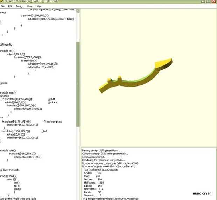Click the 'arc();' call line
This screenshot has height=200, width=217.
(x=17, y=183)
